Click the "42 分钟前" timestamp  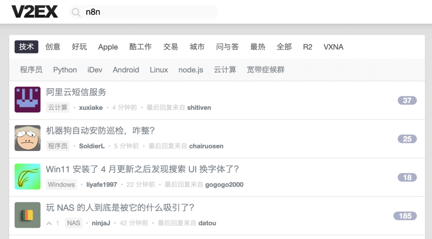point(134,223)
